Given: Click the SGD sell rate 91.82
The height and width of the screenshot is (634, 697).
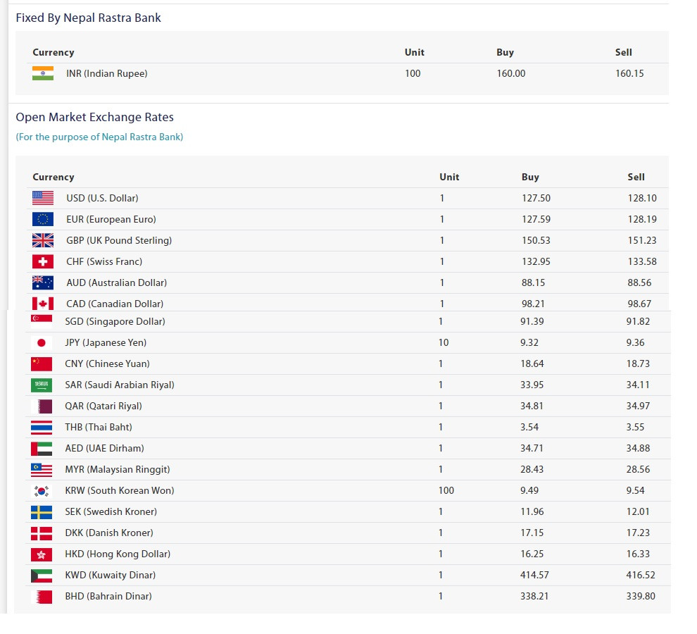Looking at the screenshot, I should point(638,321).
